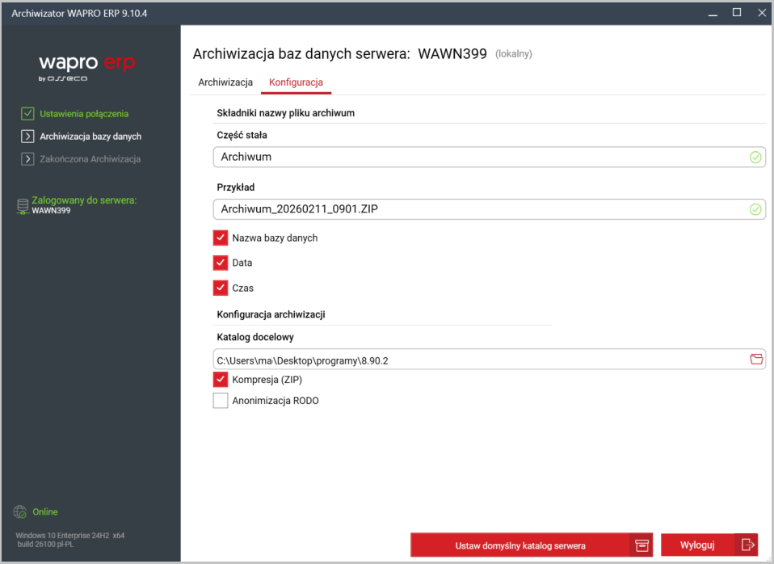Image resolution: width=774 pixels, height=564 pixels.
Task: Click the folder browse icon for Katalog docelowy
Action: click(x=756, y=360)
